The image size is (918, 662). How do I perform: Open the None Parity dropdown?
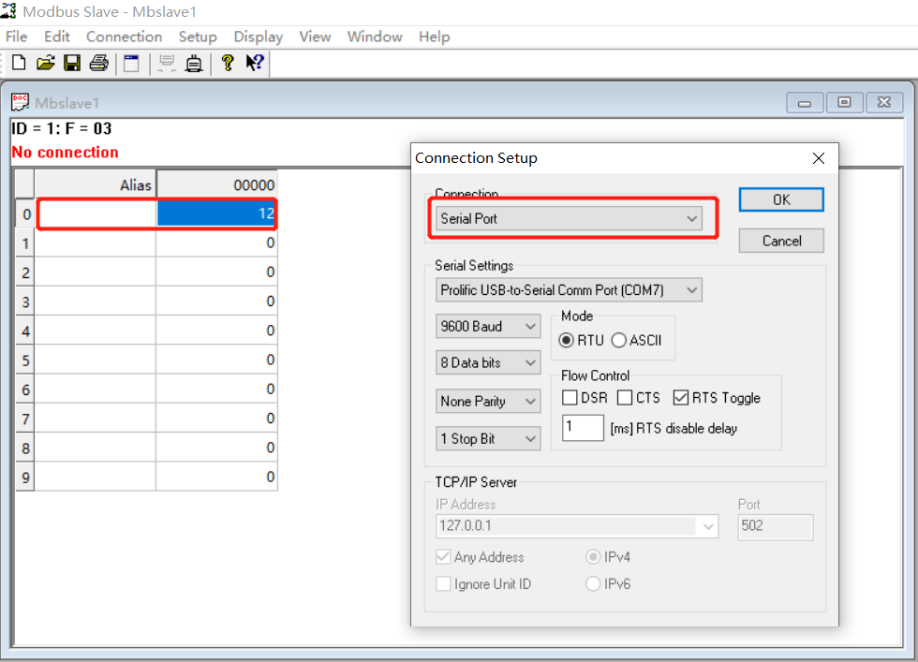[488, 402]
